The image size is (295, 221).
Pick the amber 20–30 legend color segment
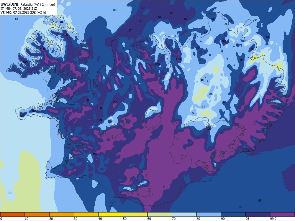coord(62,215)
